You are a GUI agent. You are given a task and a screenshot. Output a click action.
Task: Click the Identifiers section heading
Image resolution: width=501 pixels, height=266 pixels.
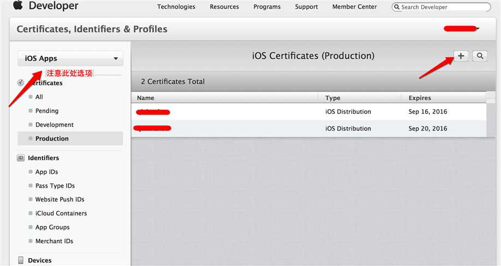pos(44,158)
